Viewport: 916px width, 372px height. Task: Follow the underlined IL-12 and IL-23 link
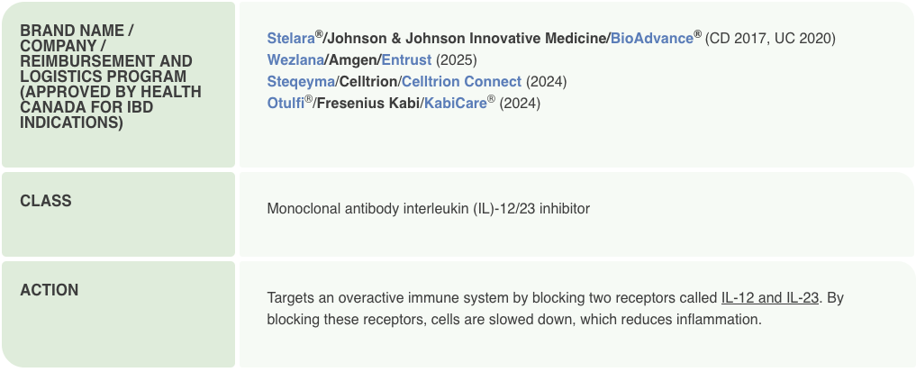pos(769,298)
